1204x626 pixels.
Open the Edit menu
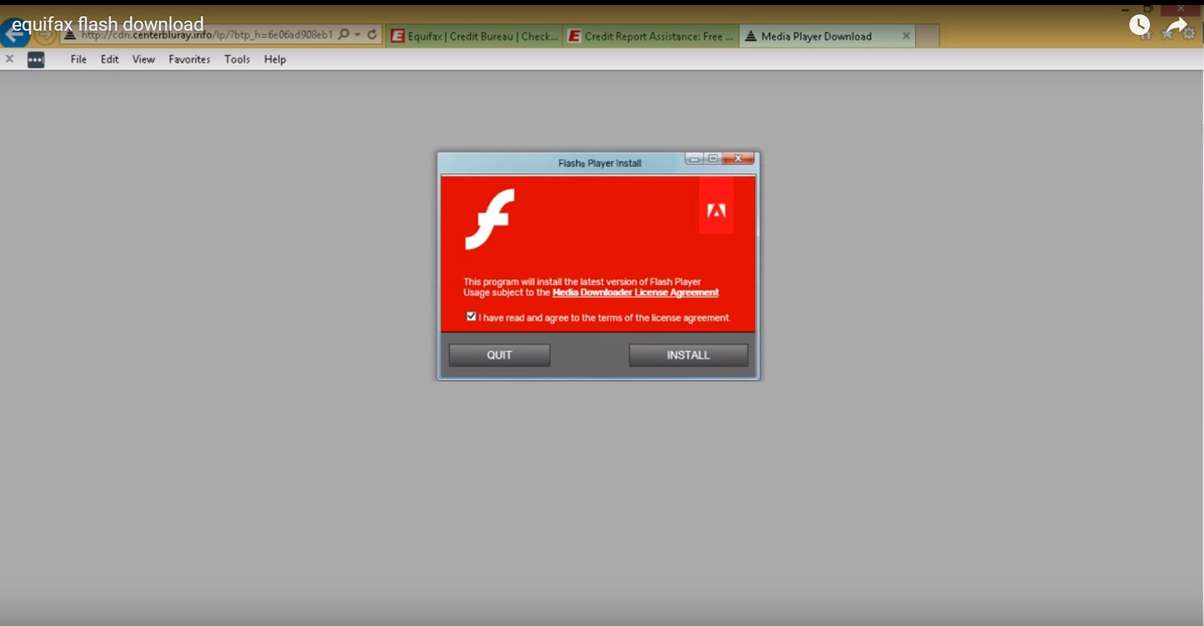tap(110, 59)
